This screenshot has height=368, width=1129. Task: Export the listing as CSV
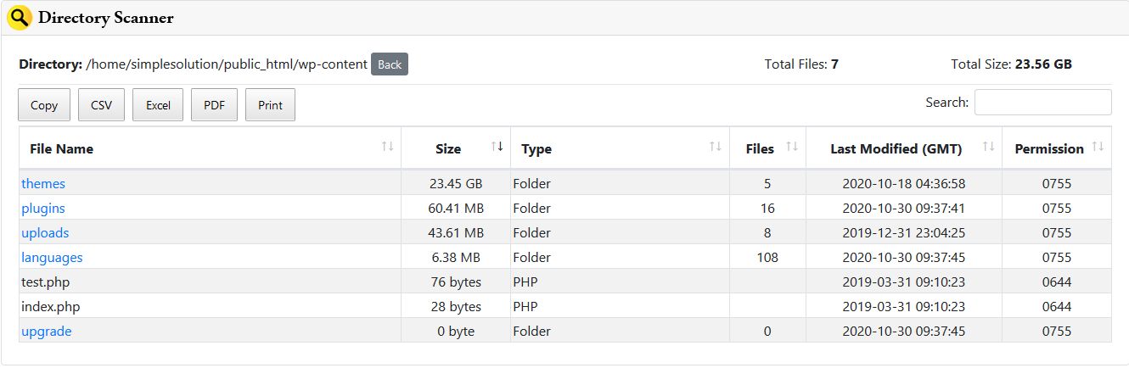click(102, 105)
